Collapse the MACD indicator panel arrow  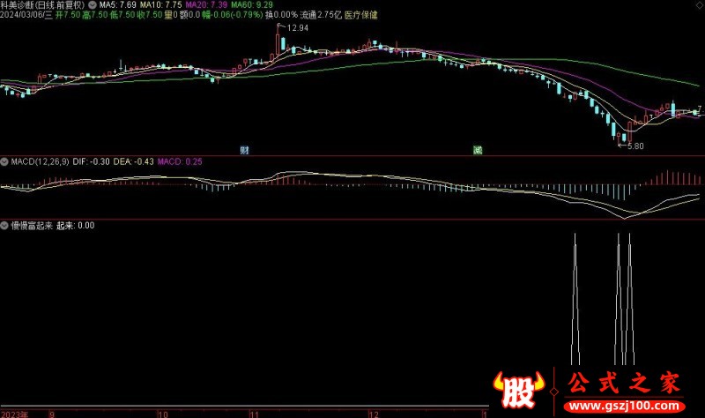click(x=4, y=162)
